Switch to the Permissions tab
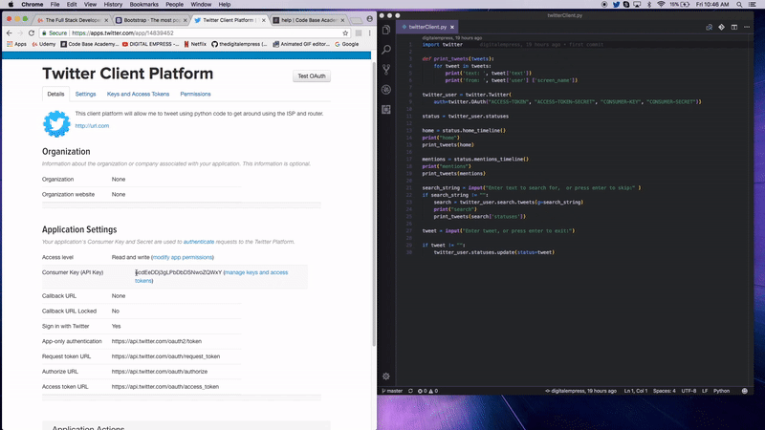 tap(195, 94)
